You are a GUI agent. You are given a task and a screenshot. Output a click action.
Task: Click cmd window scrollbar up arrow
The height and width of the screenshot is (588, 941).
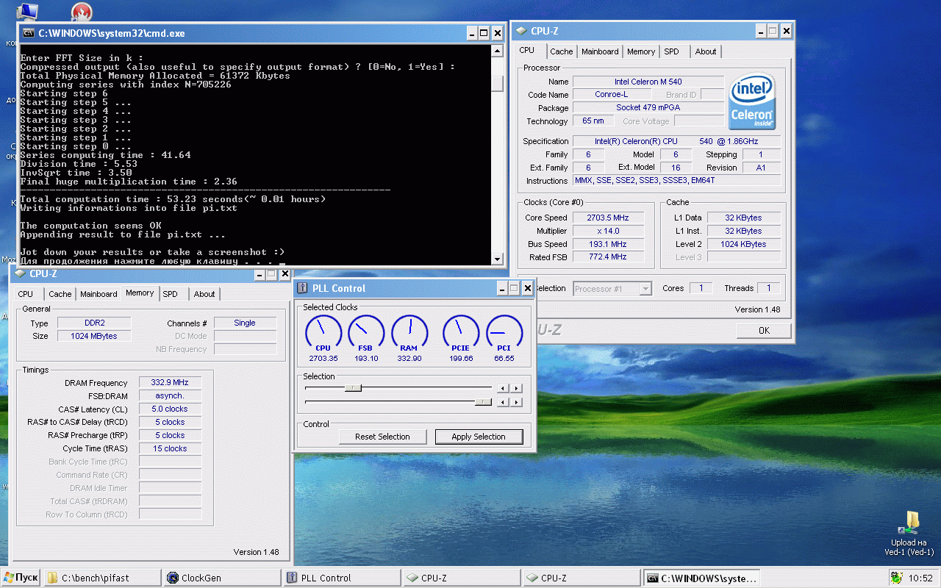click(498, 51)
